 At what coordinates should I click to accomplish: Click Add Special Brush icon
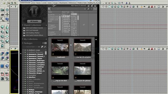pyautogui.click(x=2, y=66)
